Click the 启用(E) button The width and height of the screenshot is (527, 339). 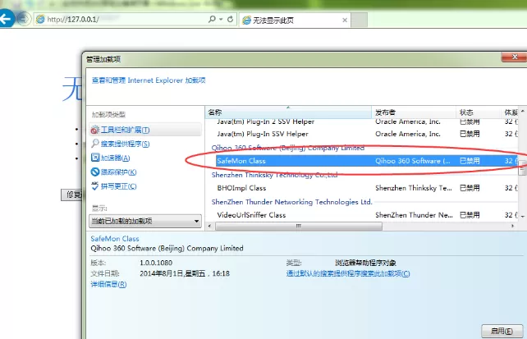coord(502,331)
